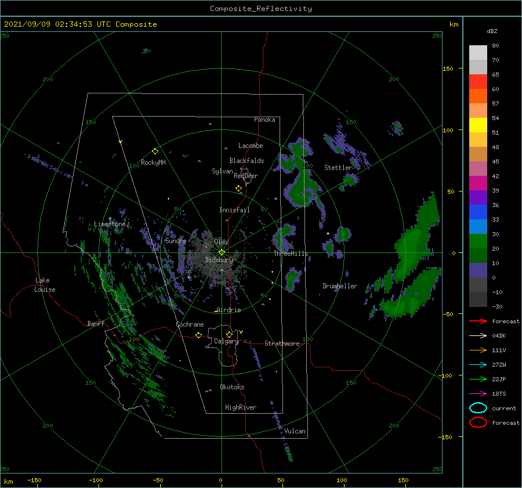This screenshot has width=522, height=488.
Task: Click the RedDeer city label
Action: coord(246,176)
